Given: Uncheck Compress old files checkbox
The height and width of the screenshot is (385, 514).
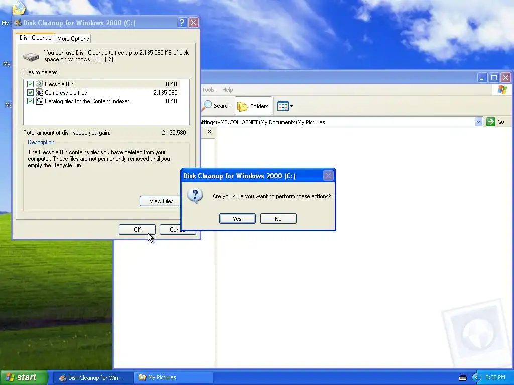Looking at the screenshot, I should (30, 93).
